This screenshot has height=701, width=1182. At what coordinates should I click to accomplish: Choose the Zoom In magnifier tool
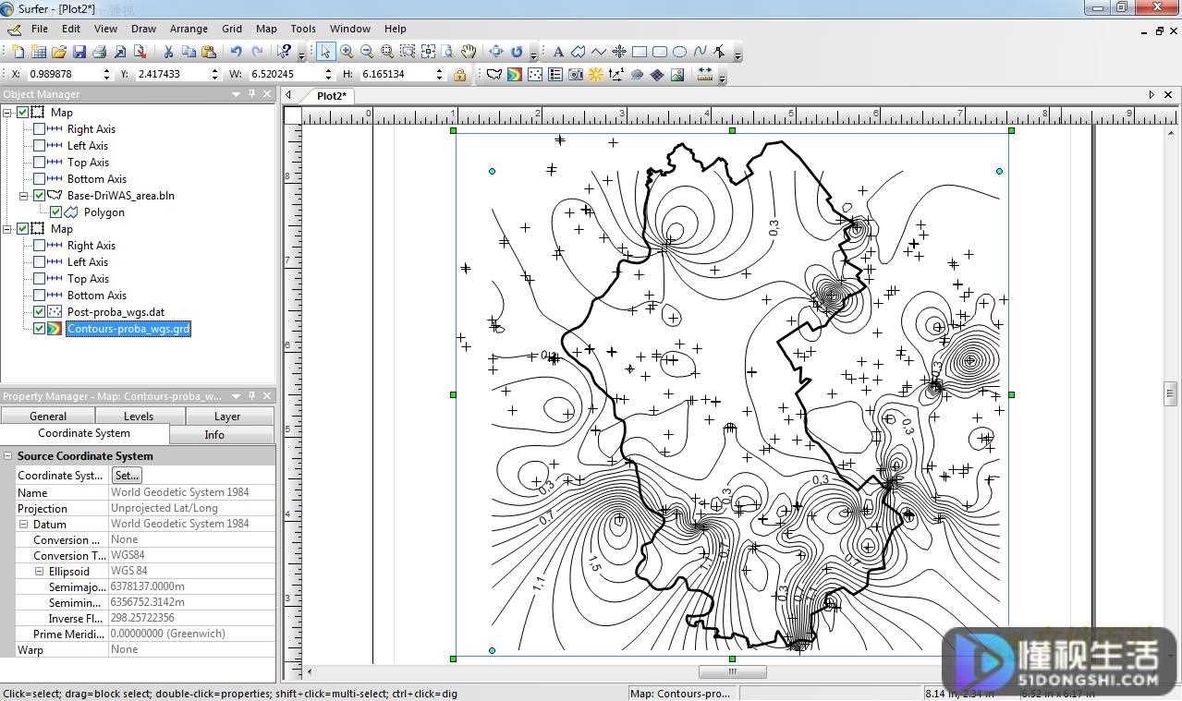pos(347,52)
